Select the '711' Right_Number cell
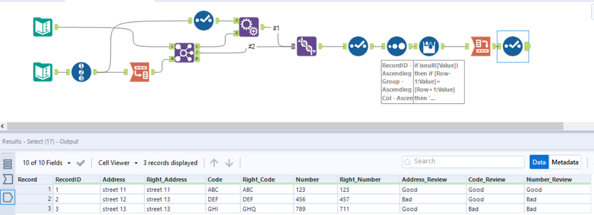Image resolution: width=594 pixels, height=215 pixels. pyautogui.click(x=369, y=208)
